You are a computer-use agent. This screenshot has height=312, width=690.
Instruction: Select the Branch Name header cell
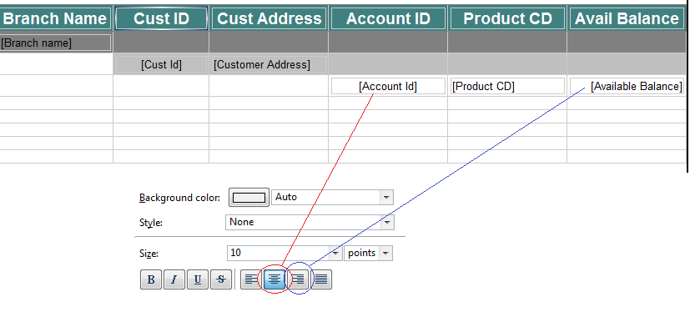(x=55, y=18)
